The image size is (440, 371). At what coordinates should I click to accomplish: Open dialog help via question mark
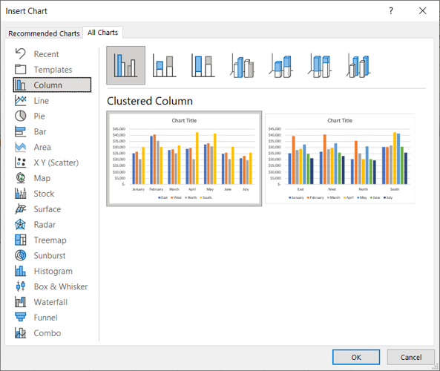tap(391, 10)
